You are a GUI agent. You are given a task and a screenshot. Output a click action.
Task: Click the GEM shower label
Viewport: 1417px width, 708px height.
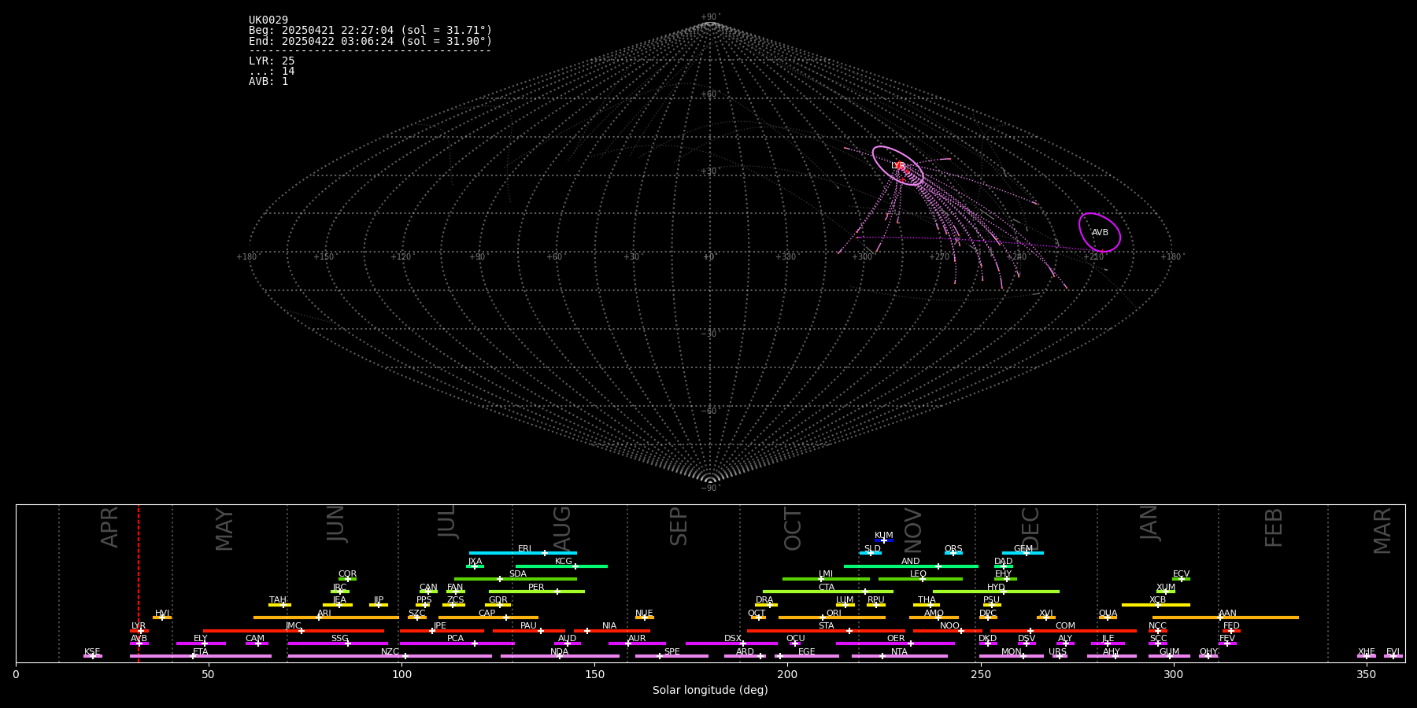(1023, 549)
